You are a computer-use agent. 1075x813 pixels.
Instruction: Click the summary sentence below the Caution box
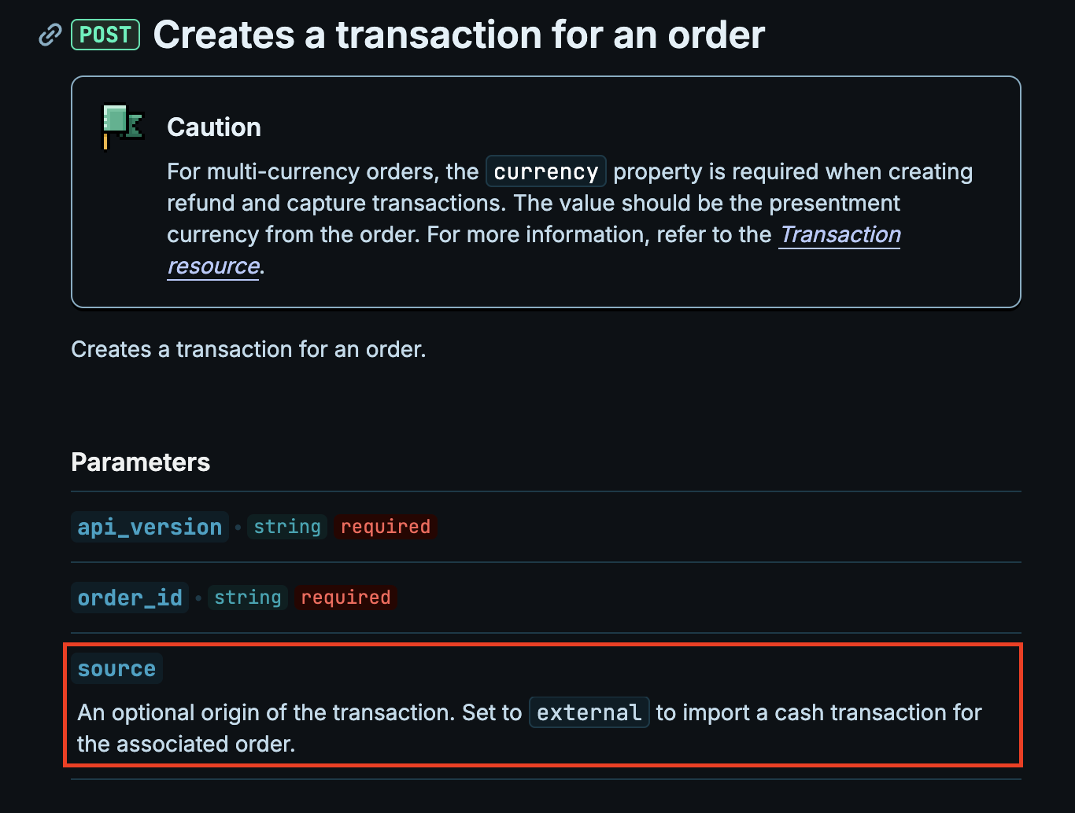(x=248, y=349)
